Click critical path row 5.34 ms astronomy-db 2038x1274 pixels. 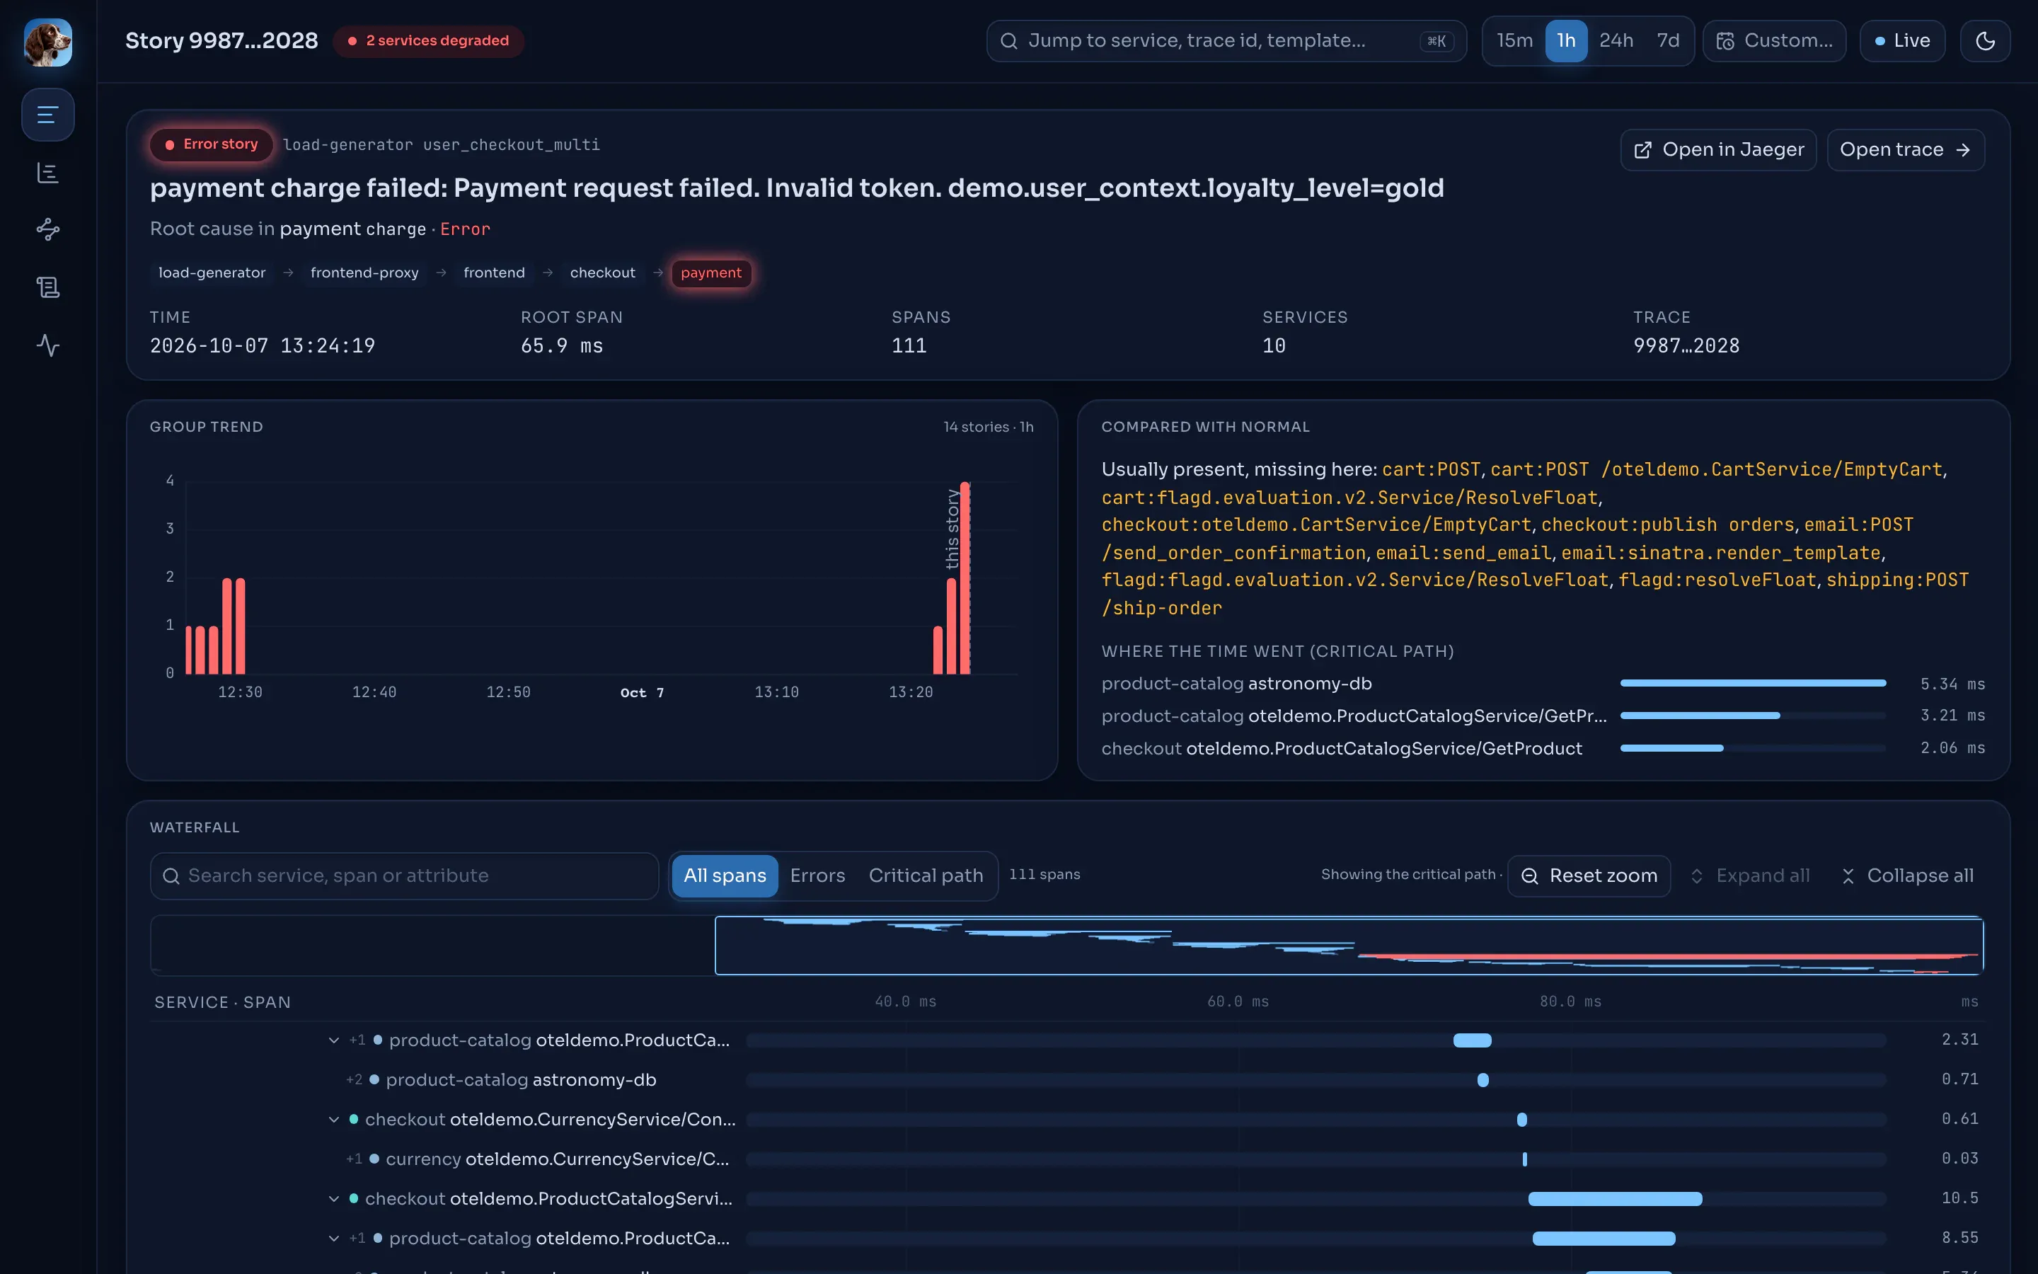coord(1543,683)
